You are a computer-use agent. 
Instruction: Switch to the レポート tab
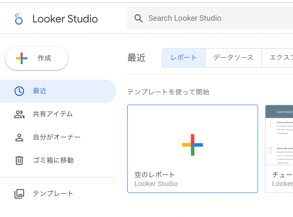(184, 58)
